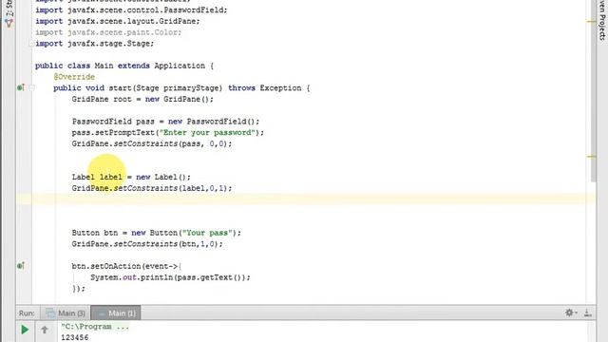Screen dimensions: 608x342
Task: Click "Your pass" string literal
Action: 207,233
